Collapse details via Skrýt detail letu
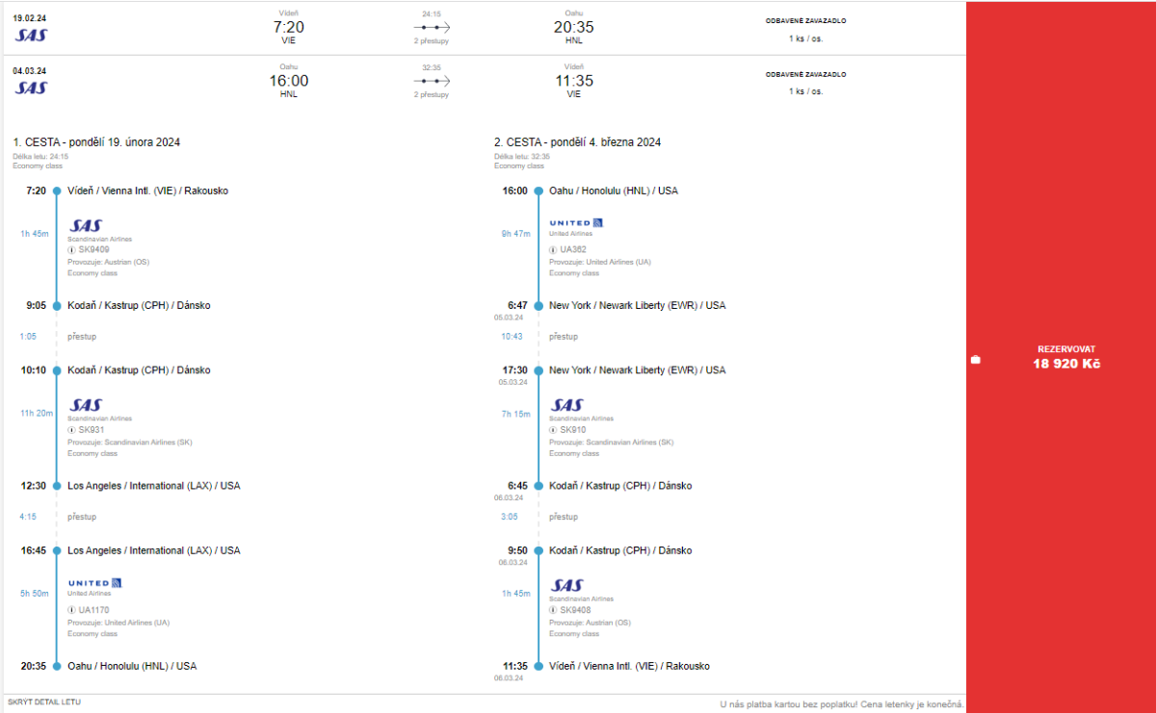 [x=44, y=702]
